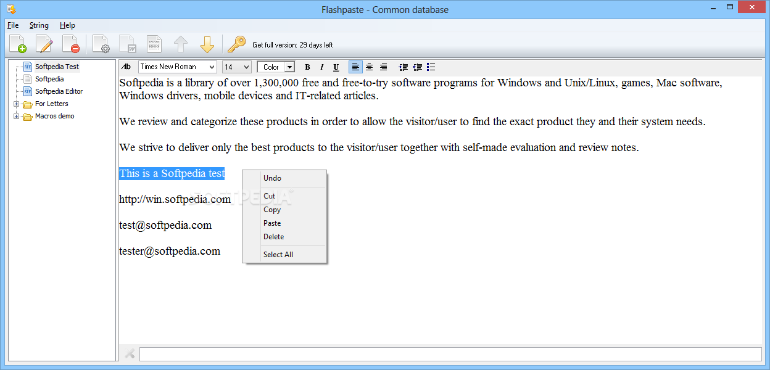Open the String menu
The height and width of the screenshot is (370, 770).
(39, 25)
